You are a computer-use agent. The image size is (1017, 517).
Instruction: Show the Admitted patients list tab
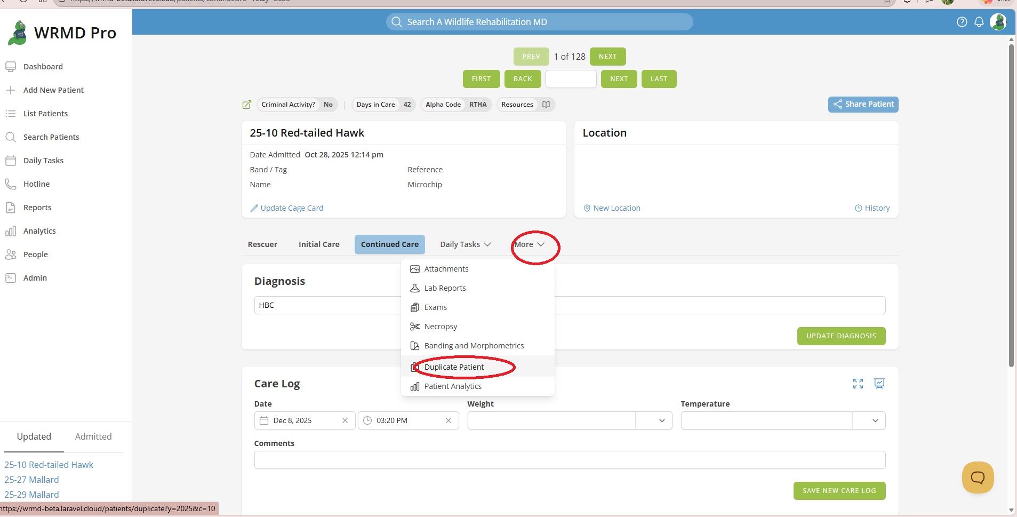[x=93, y=436]
